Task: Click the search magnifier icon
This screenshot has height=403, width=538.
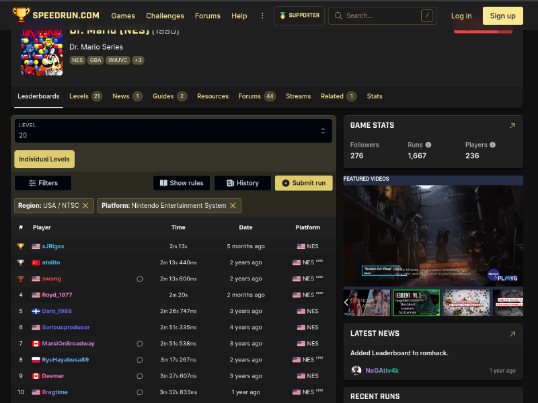Action: 338,15
